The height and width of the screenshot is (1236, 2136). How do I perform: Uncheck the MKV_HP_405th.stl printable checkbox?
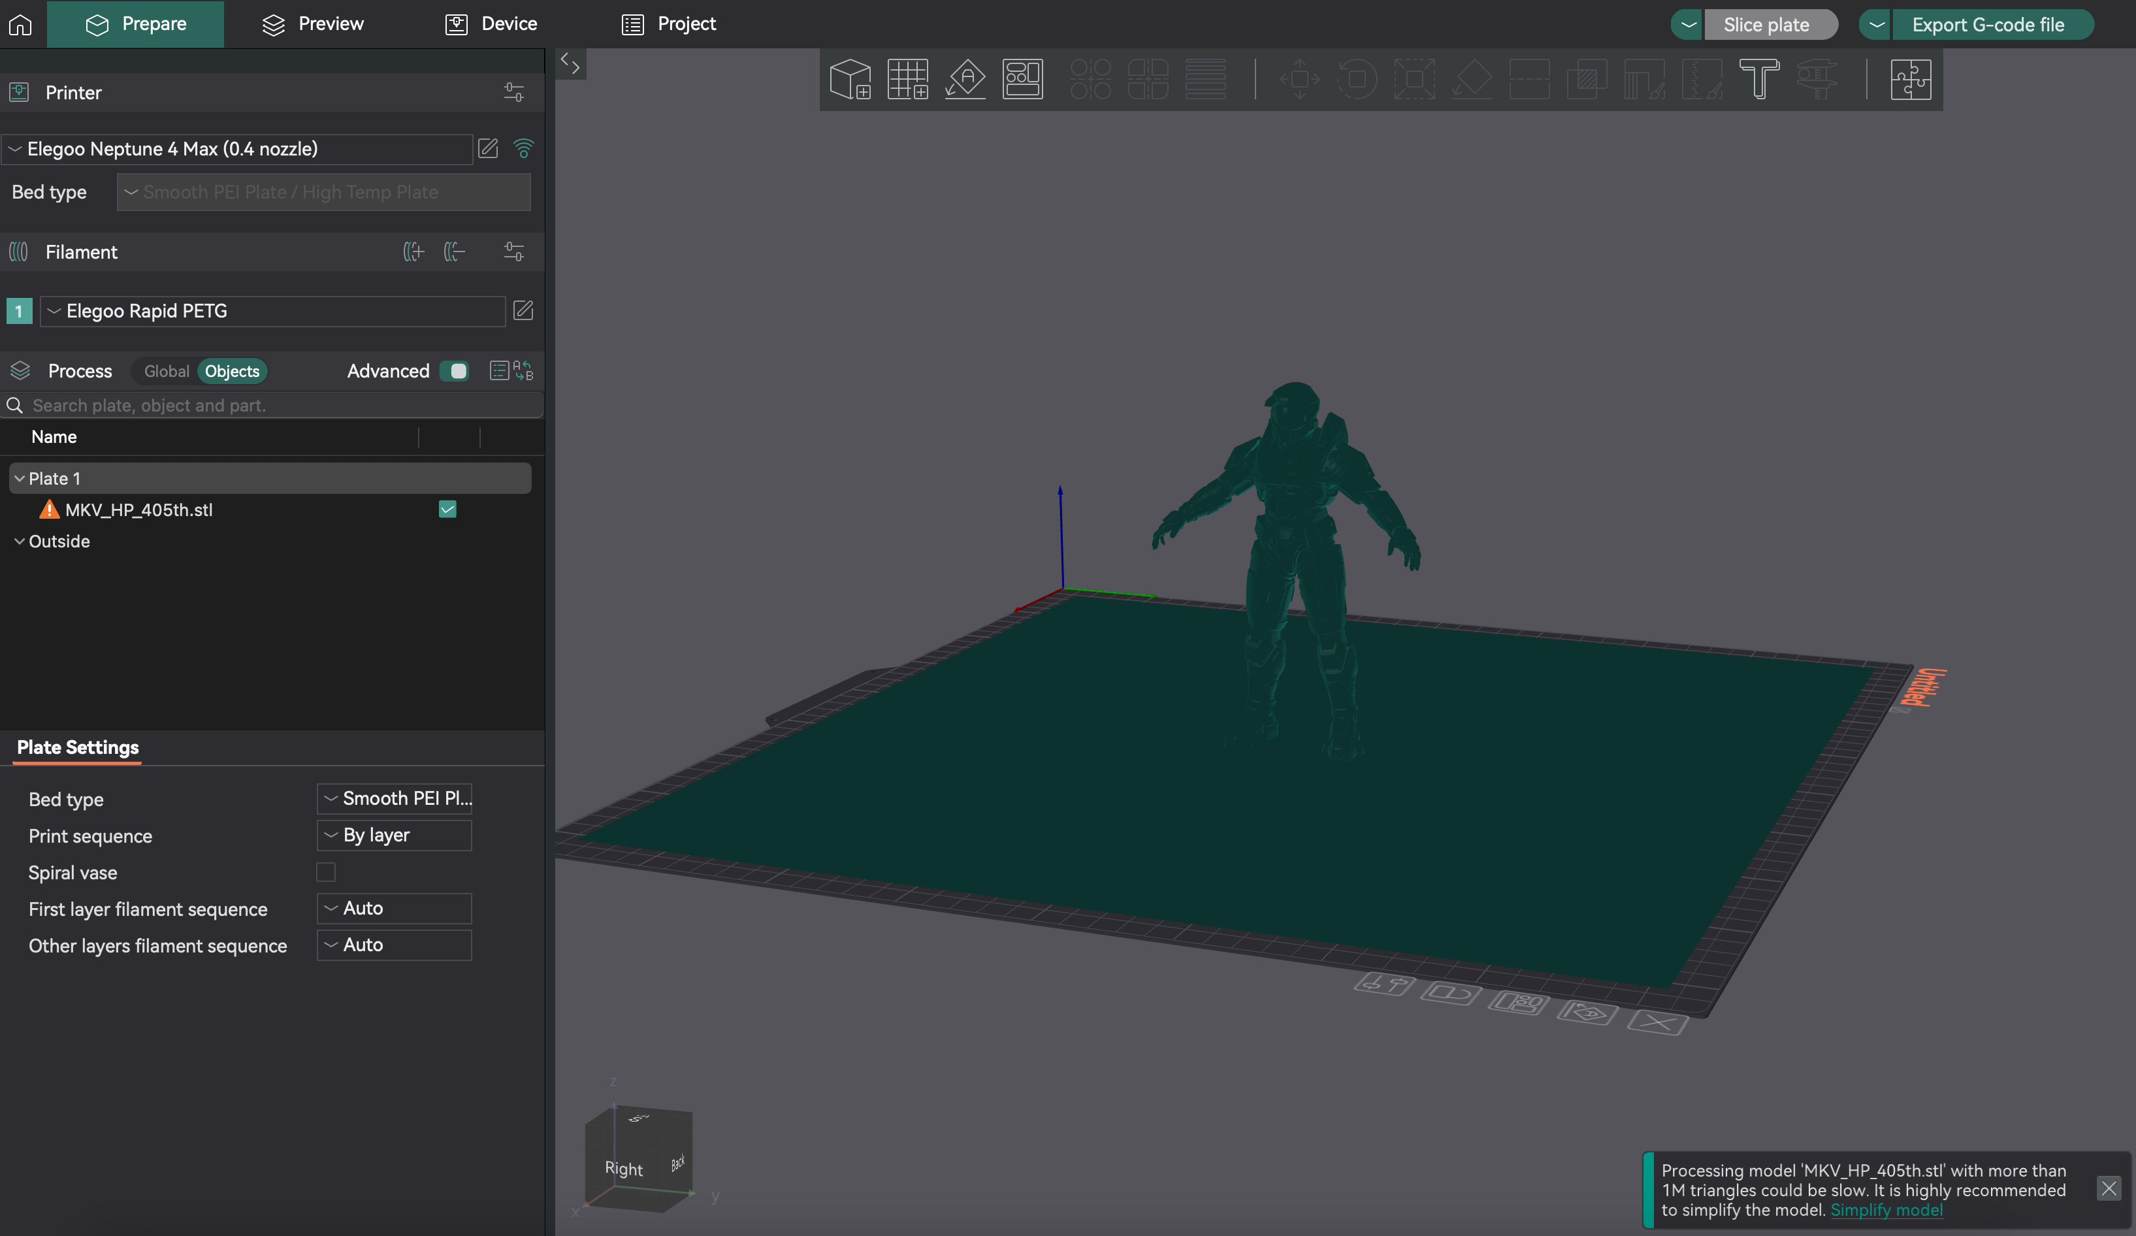coord(447,510)
